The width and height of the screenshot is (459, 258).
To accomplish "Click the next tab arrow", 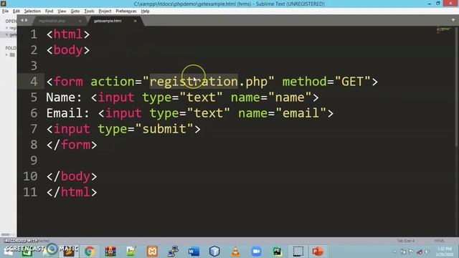I will coord(26,20).
